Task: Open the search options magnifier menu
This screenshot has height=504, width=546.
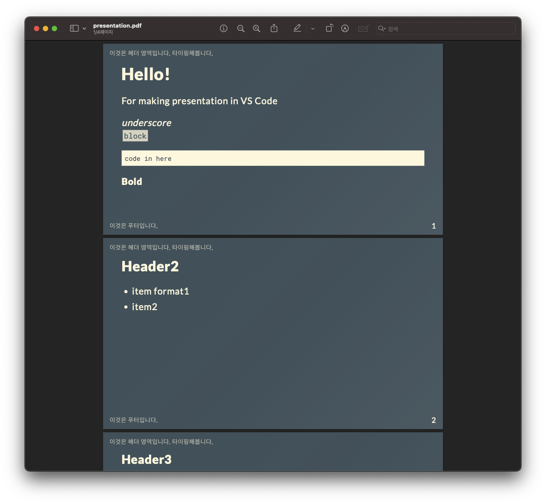Action: click(382, 29)
